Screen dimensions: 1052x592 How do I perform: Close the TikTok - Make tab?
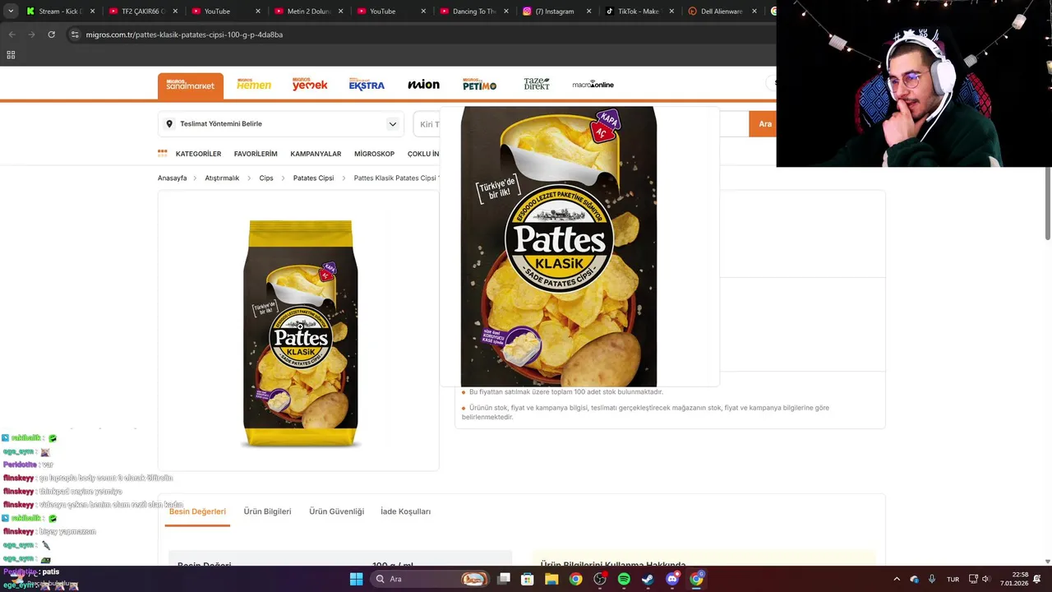point(671,12)
